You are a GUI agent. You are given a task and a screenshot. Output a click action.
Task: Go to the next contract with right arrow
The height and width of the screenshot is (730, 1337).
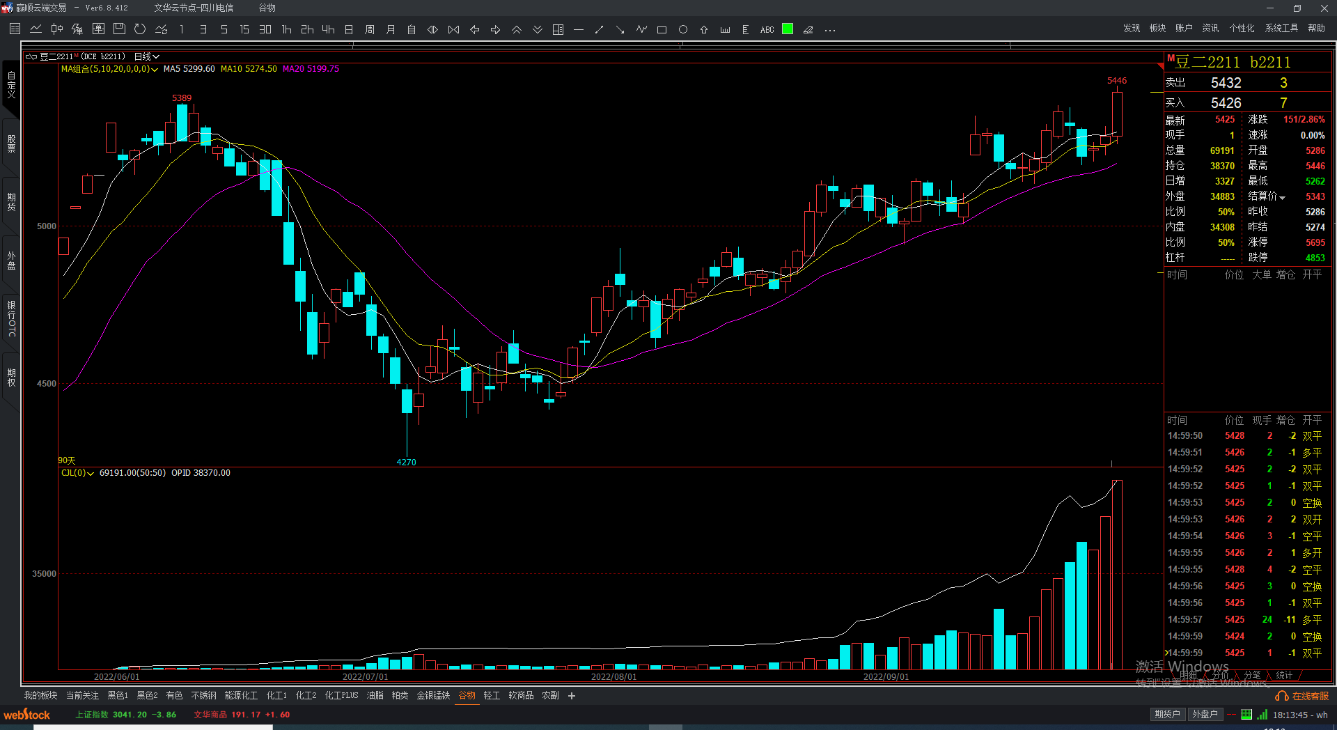click(495, 29)
